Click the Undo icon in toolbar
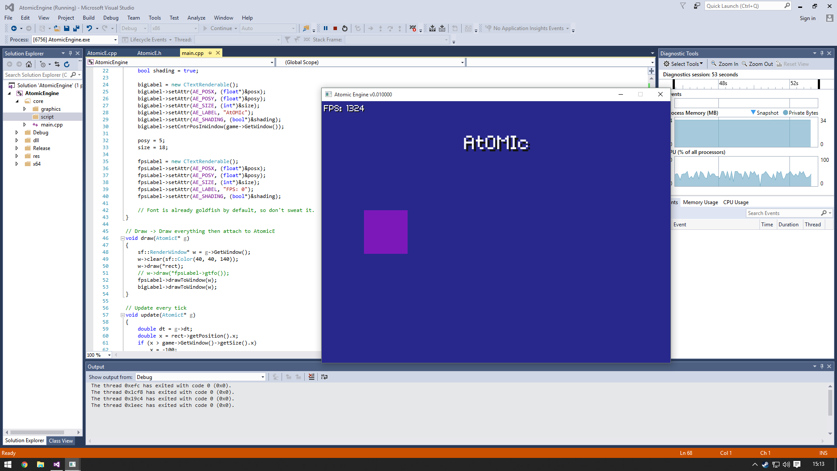 coord(89,28)
